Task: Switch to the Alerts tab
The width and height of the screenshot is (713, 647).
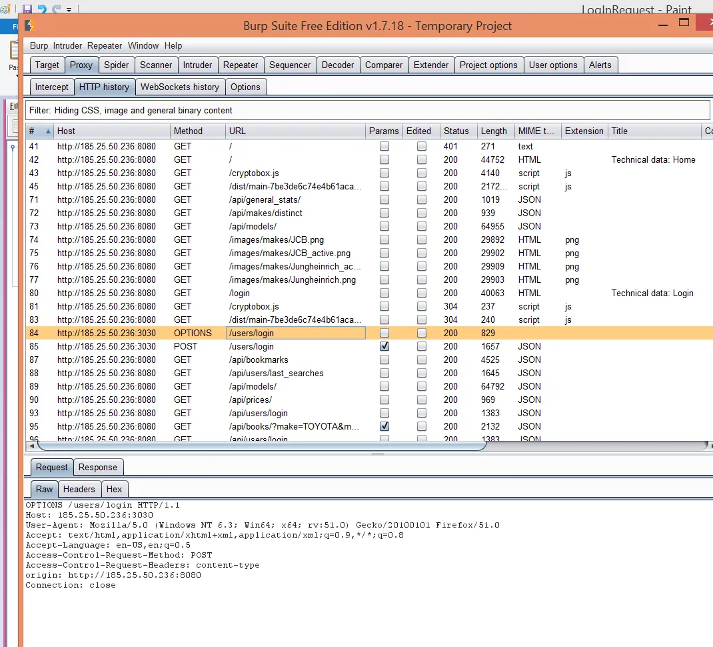Action: click(x=600, y=65)
